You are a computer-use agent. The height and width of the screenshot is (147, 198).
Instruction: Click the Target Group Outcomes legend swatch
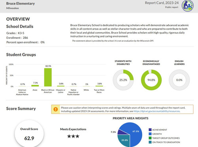[150, 138]
